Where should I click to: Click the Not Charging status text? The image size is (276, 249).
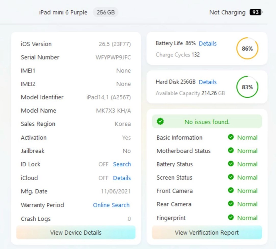pyautogui.click(x=227, y=12)
